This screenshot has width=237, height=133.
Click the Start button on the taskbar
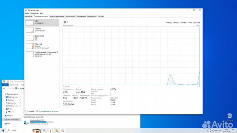pyautogui.click(x=3, y=130)
